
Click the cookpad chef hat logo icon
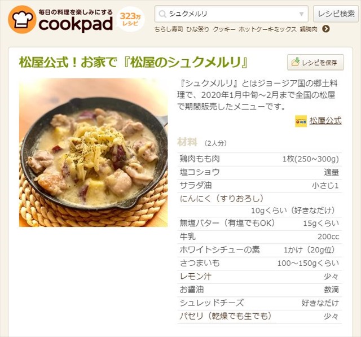pos(22,20)
